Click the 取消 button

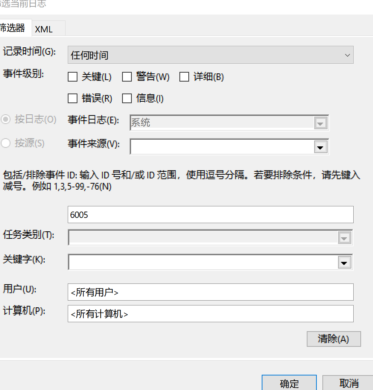click(x=349, y=383)
